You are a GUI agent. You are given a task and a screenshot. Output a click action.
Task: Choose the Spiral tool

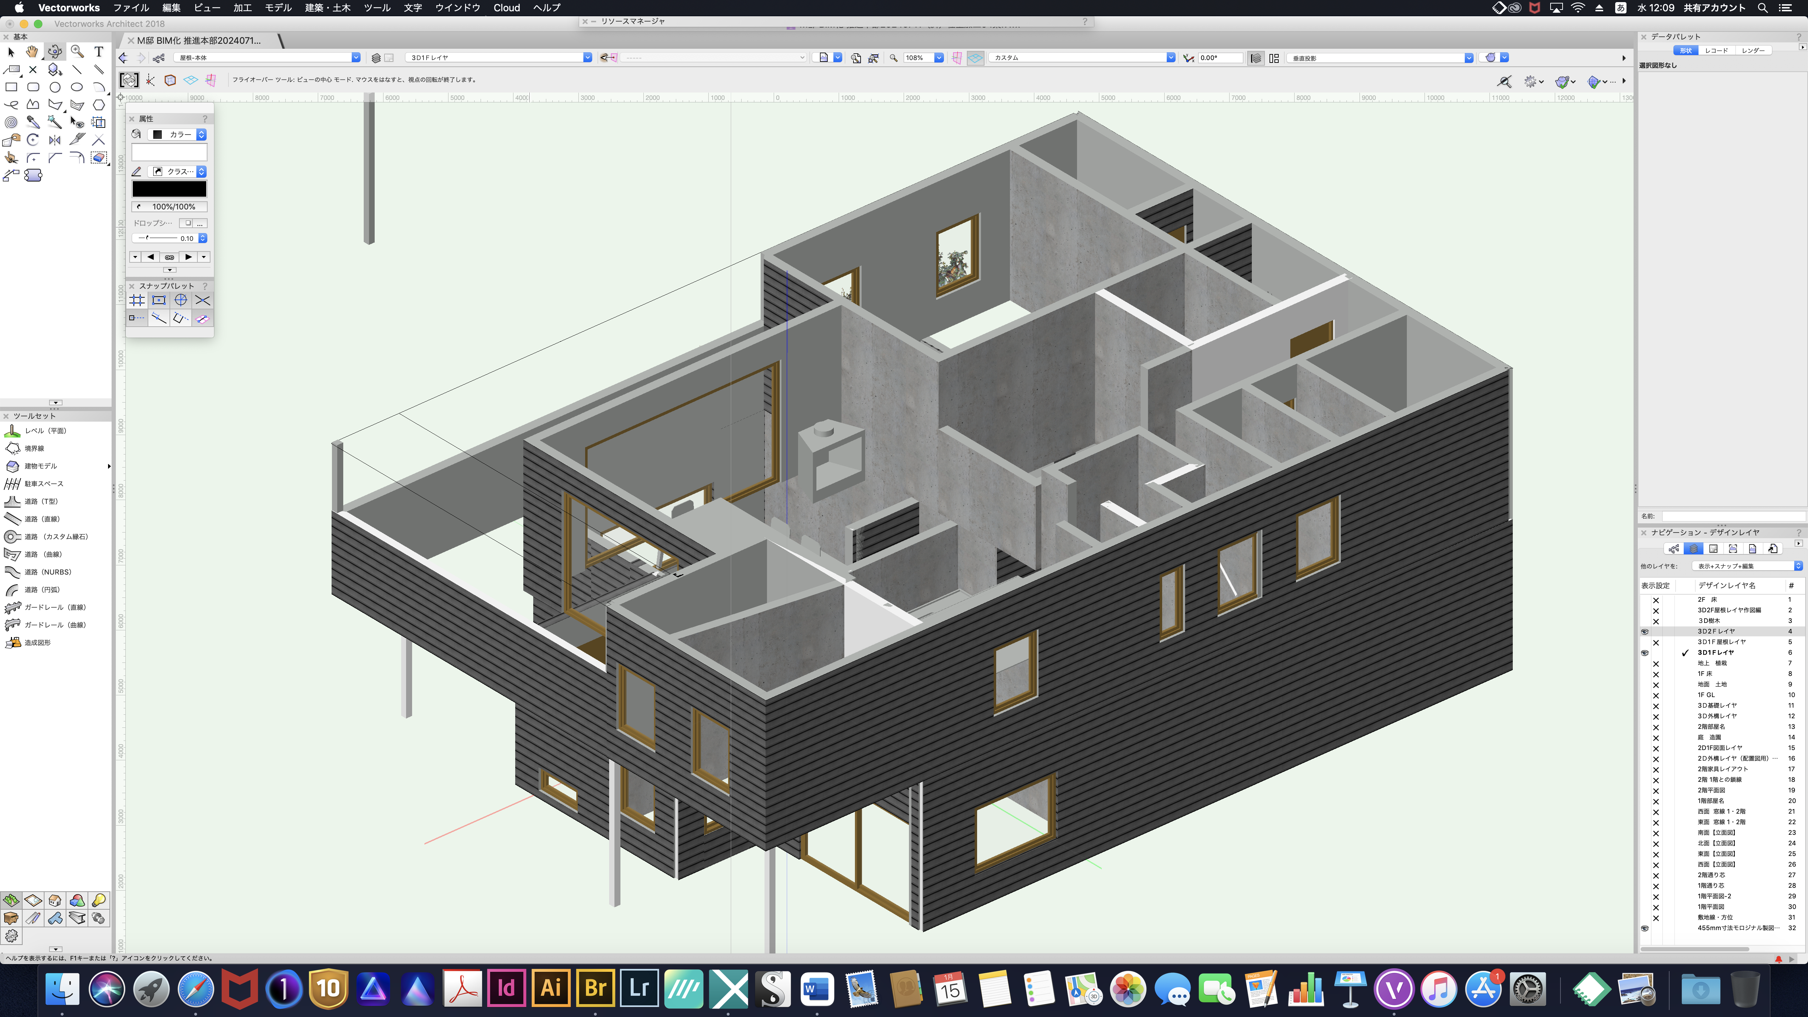pyautogui.click(x=11, y=122)
